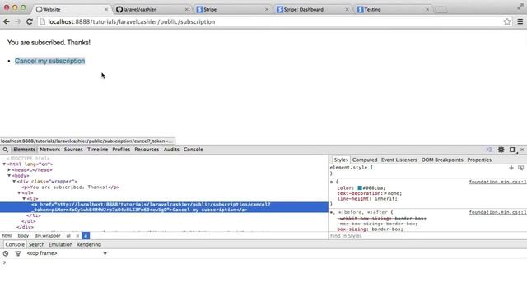The image size is (527, 296).
Task: Click the DevTools dock side icon
Action: tap(512, 150)
